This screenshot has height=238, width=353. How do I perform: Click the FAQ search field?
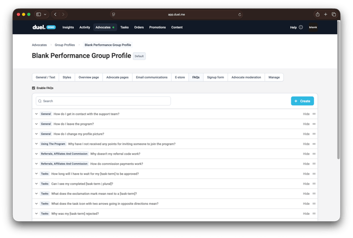[x=103, y=101]
